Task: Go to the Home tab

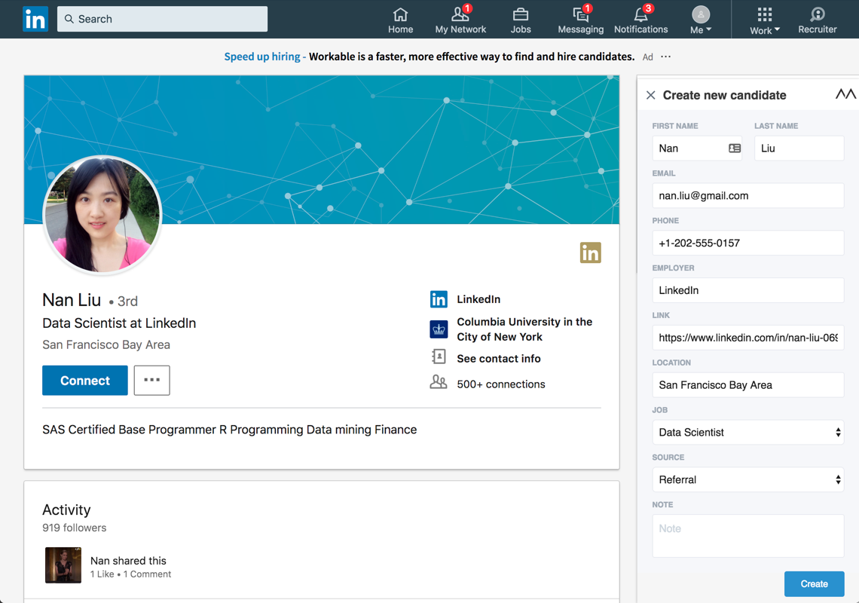Action: click(400, 20)
